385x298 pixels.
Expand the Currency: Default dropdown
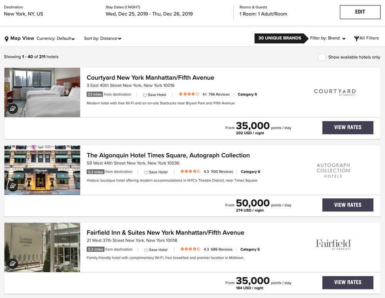pos(55,38)
